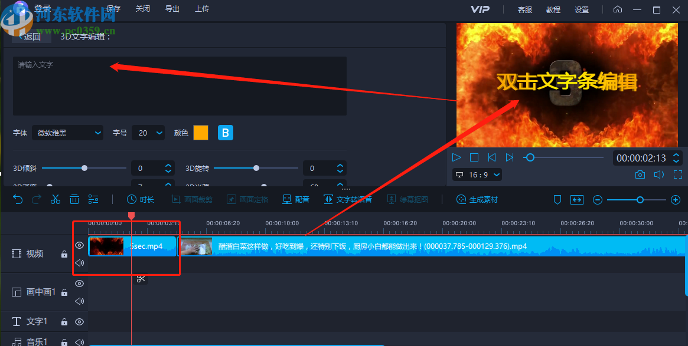Open the 配音 voiceover tool

tap(296, 199)
